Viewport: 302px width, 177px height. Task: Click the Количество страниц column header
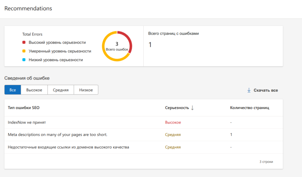pyautogui.click(x=250, y=108)
